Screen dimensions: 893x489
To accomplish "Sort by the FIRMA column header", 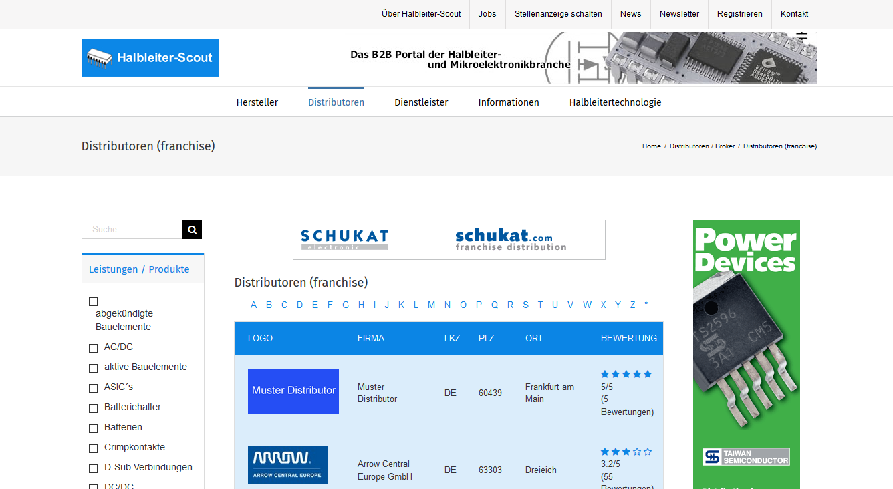I will click(371, 339).
